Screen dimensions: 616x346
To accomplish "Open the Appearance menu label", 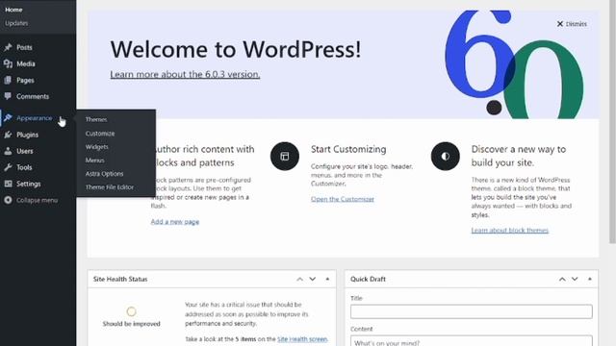I will 35,117.
